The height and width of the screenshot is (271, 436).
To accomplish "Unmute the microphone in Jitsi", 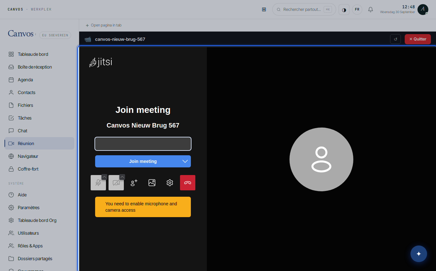I will [x=98, y=183].
